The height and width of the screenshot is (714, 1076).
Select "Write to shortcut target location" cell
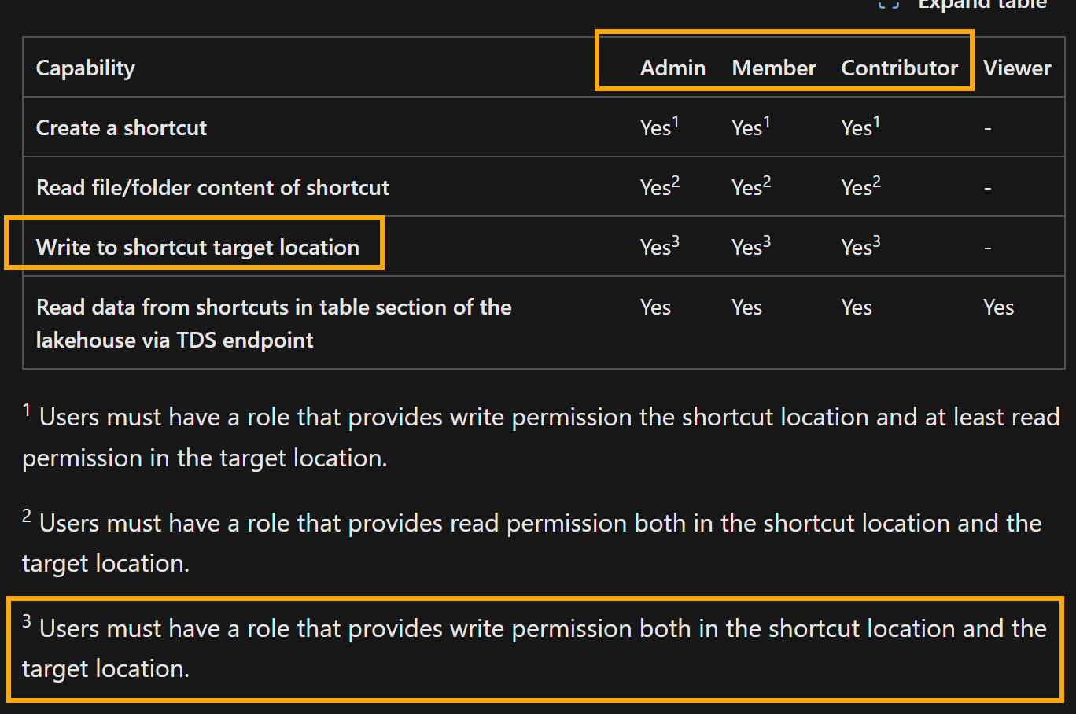pos(197,247)
